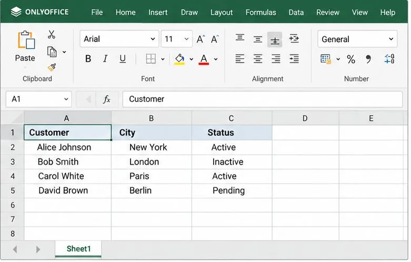The width and height of the screenshot is (411, 262).
Task: Select the cell containing Carol White
Action: [x=68, y=176]
